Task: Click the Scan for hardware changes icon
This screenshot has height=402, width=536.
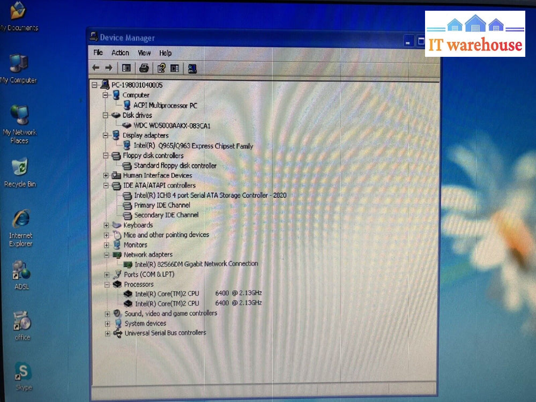Action: 192,68
